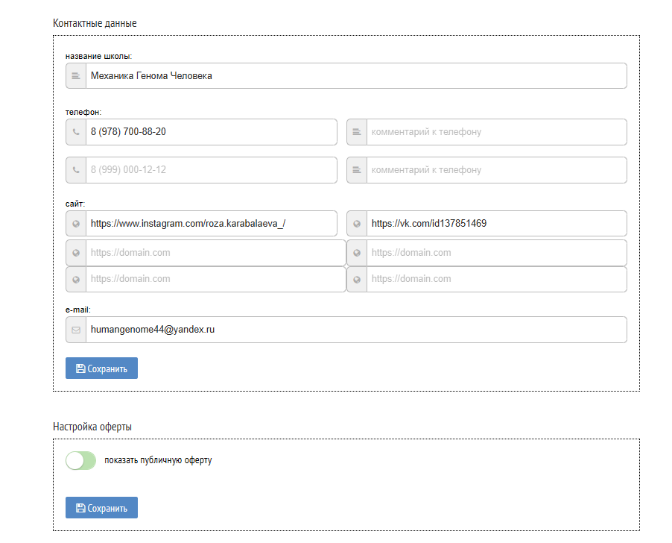Click the vk.com site URL field

tap(495, 224)
